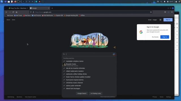
Task: Select the Firefox window taskbar button
Action: click(x=40, y=2)
